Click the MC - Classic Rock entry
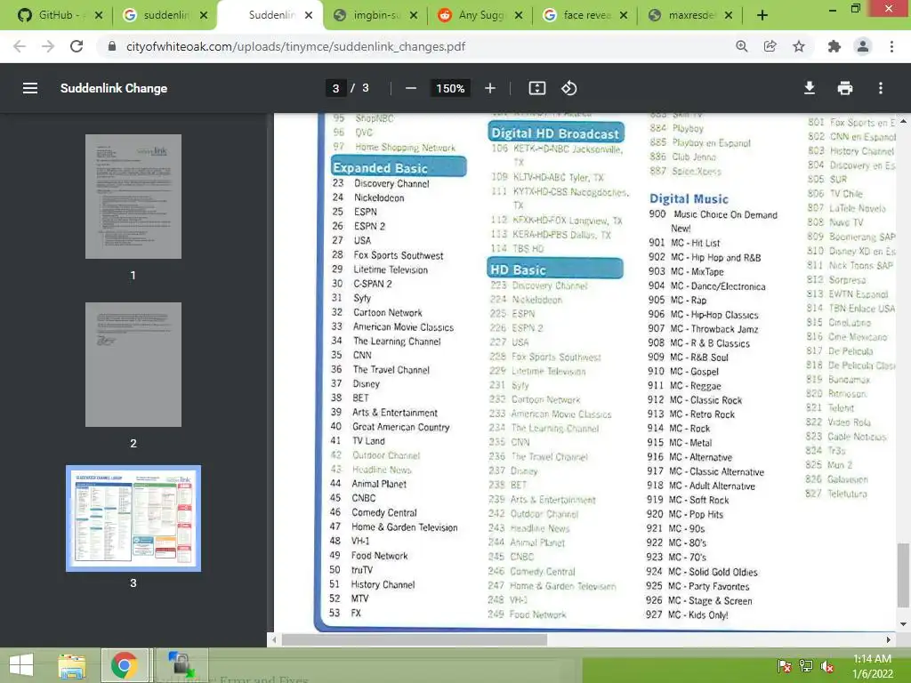This screenshot has height=683, width=911. point(694,399)
